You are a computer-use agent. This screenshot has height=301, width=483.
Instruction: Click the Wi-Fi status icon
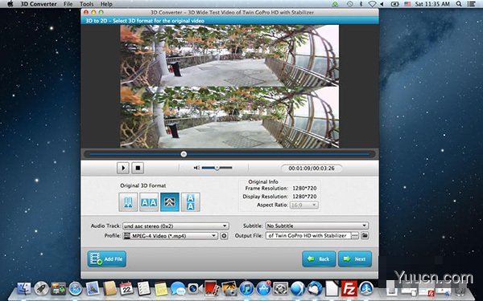[372, 4]
